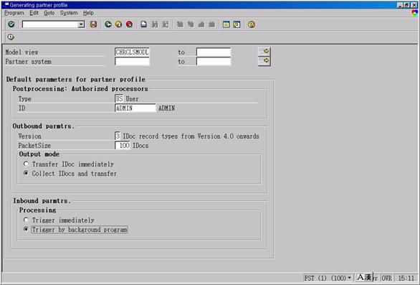Click the Execute clock icon

[11, 37]
